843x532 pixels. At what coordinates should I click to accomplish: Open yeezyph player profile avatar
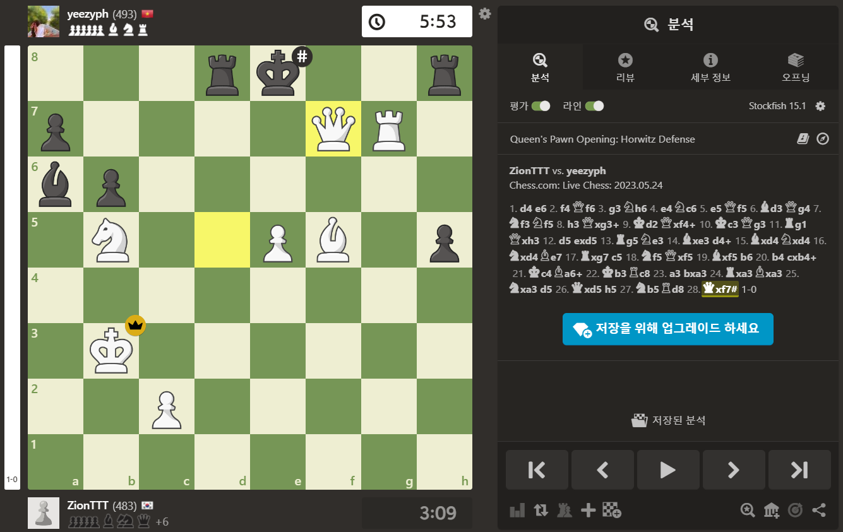coord(44,21)
